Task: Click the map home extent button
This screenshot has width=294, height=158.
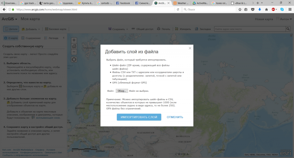Action: coord(74,46)
